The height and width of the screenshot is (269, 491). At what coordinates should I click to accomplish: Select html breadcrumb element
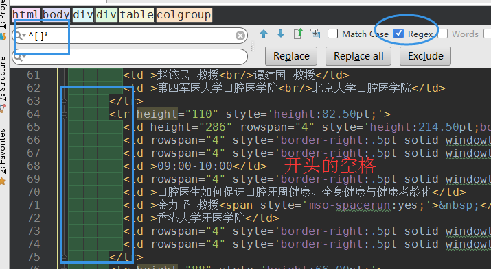pos(26,14)
